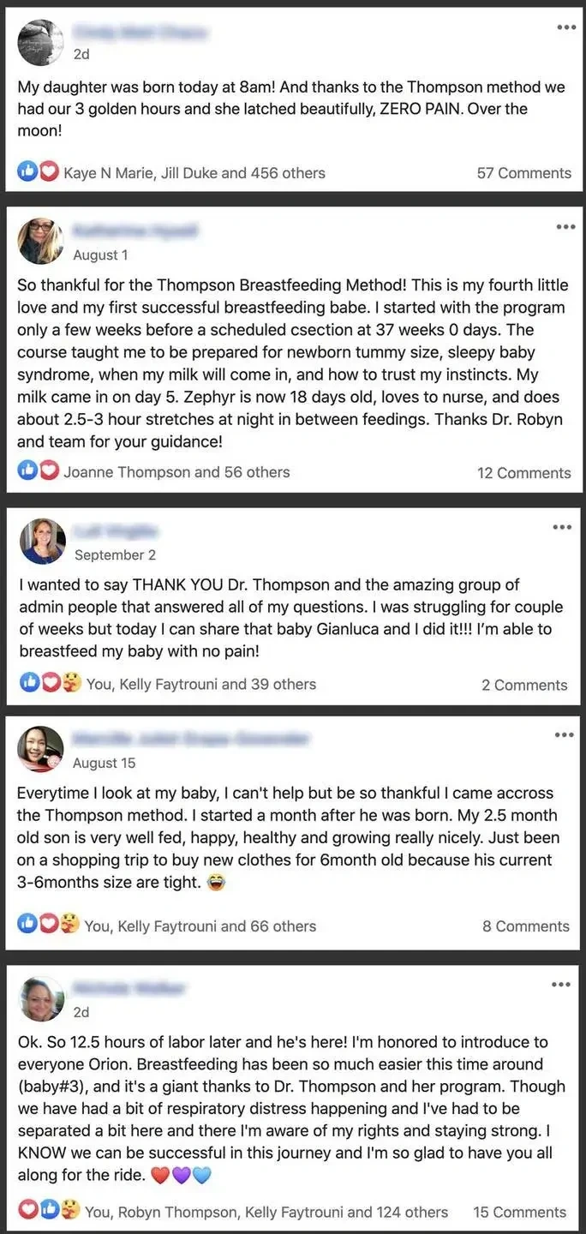Open the 57 Comments link
The image size is (586, 1234).
tap(523, 173)
